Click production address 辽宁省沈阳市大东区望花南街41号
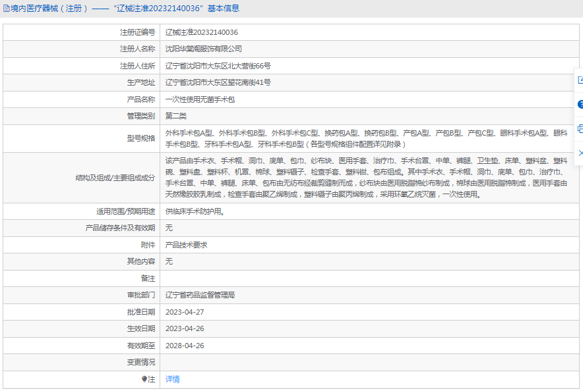 [x=218, y=82]
